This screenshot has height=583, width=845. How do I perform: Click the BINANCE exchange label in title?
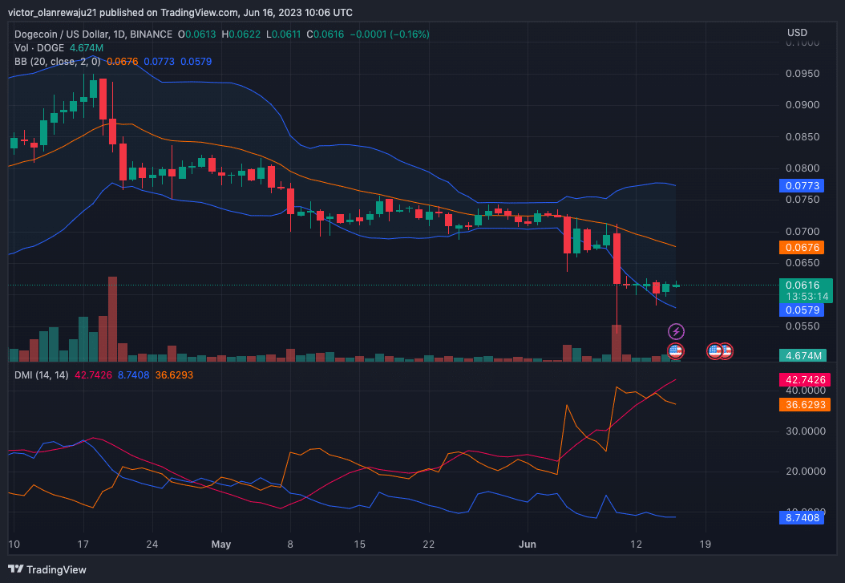pos(151,34)
